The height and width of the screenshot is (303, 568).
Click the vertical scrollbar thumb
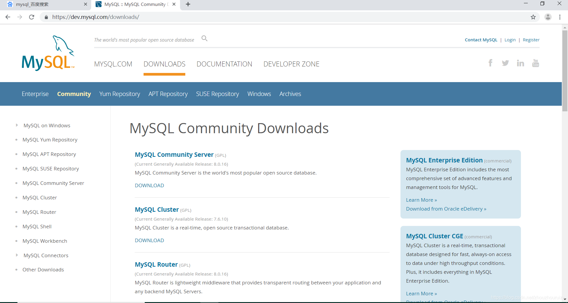565,70
